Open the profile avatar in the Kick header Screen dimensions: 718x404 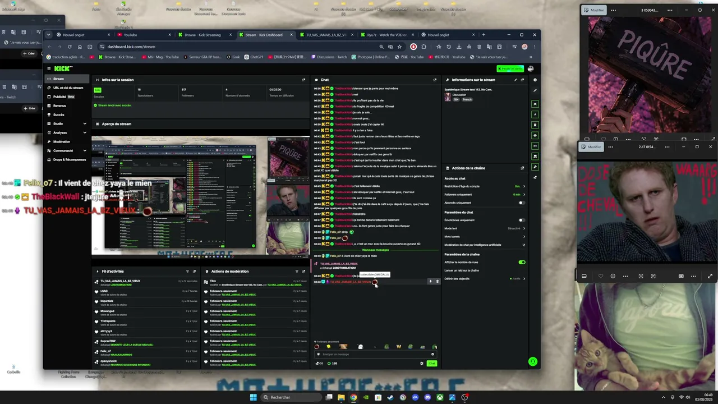[531, 68]
